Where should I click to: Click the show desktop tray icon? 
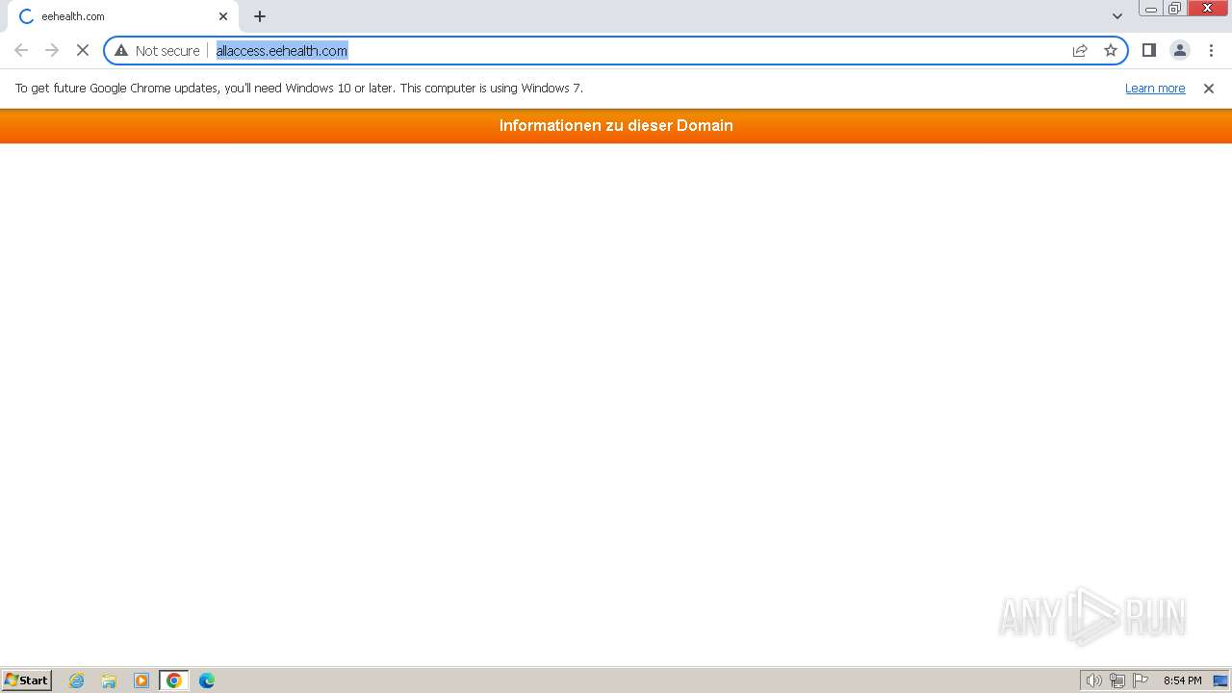pos(1220,680)
